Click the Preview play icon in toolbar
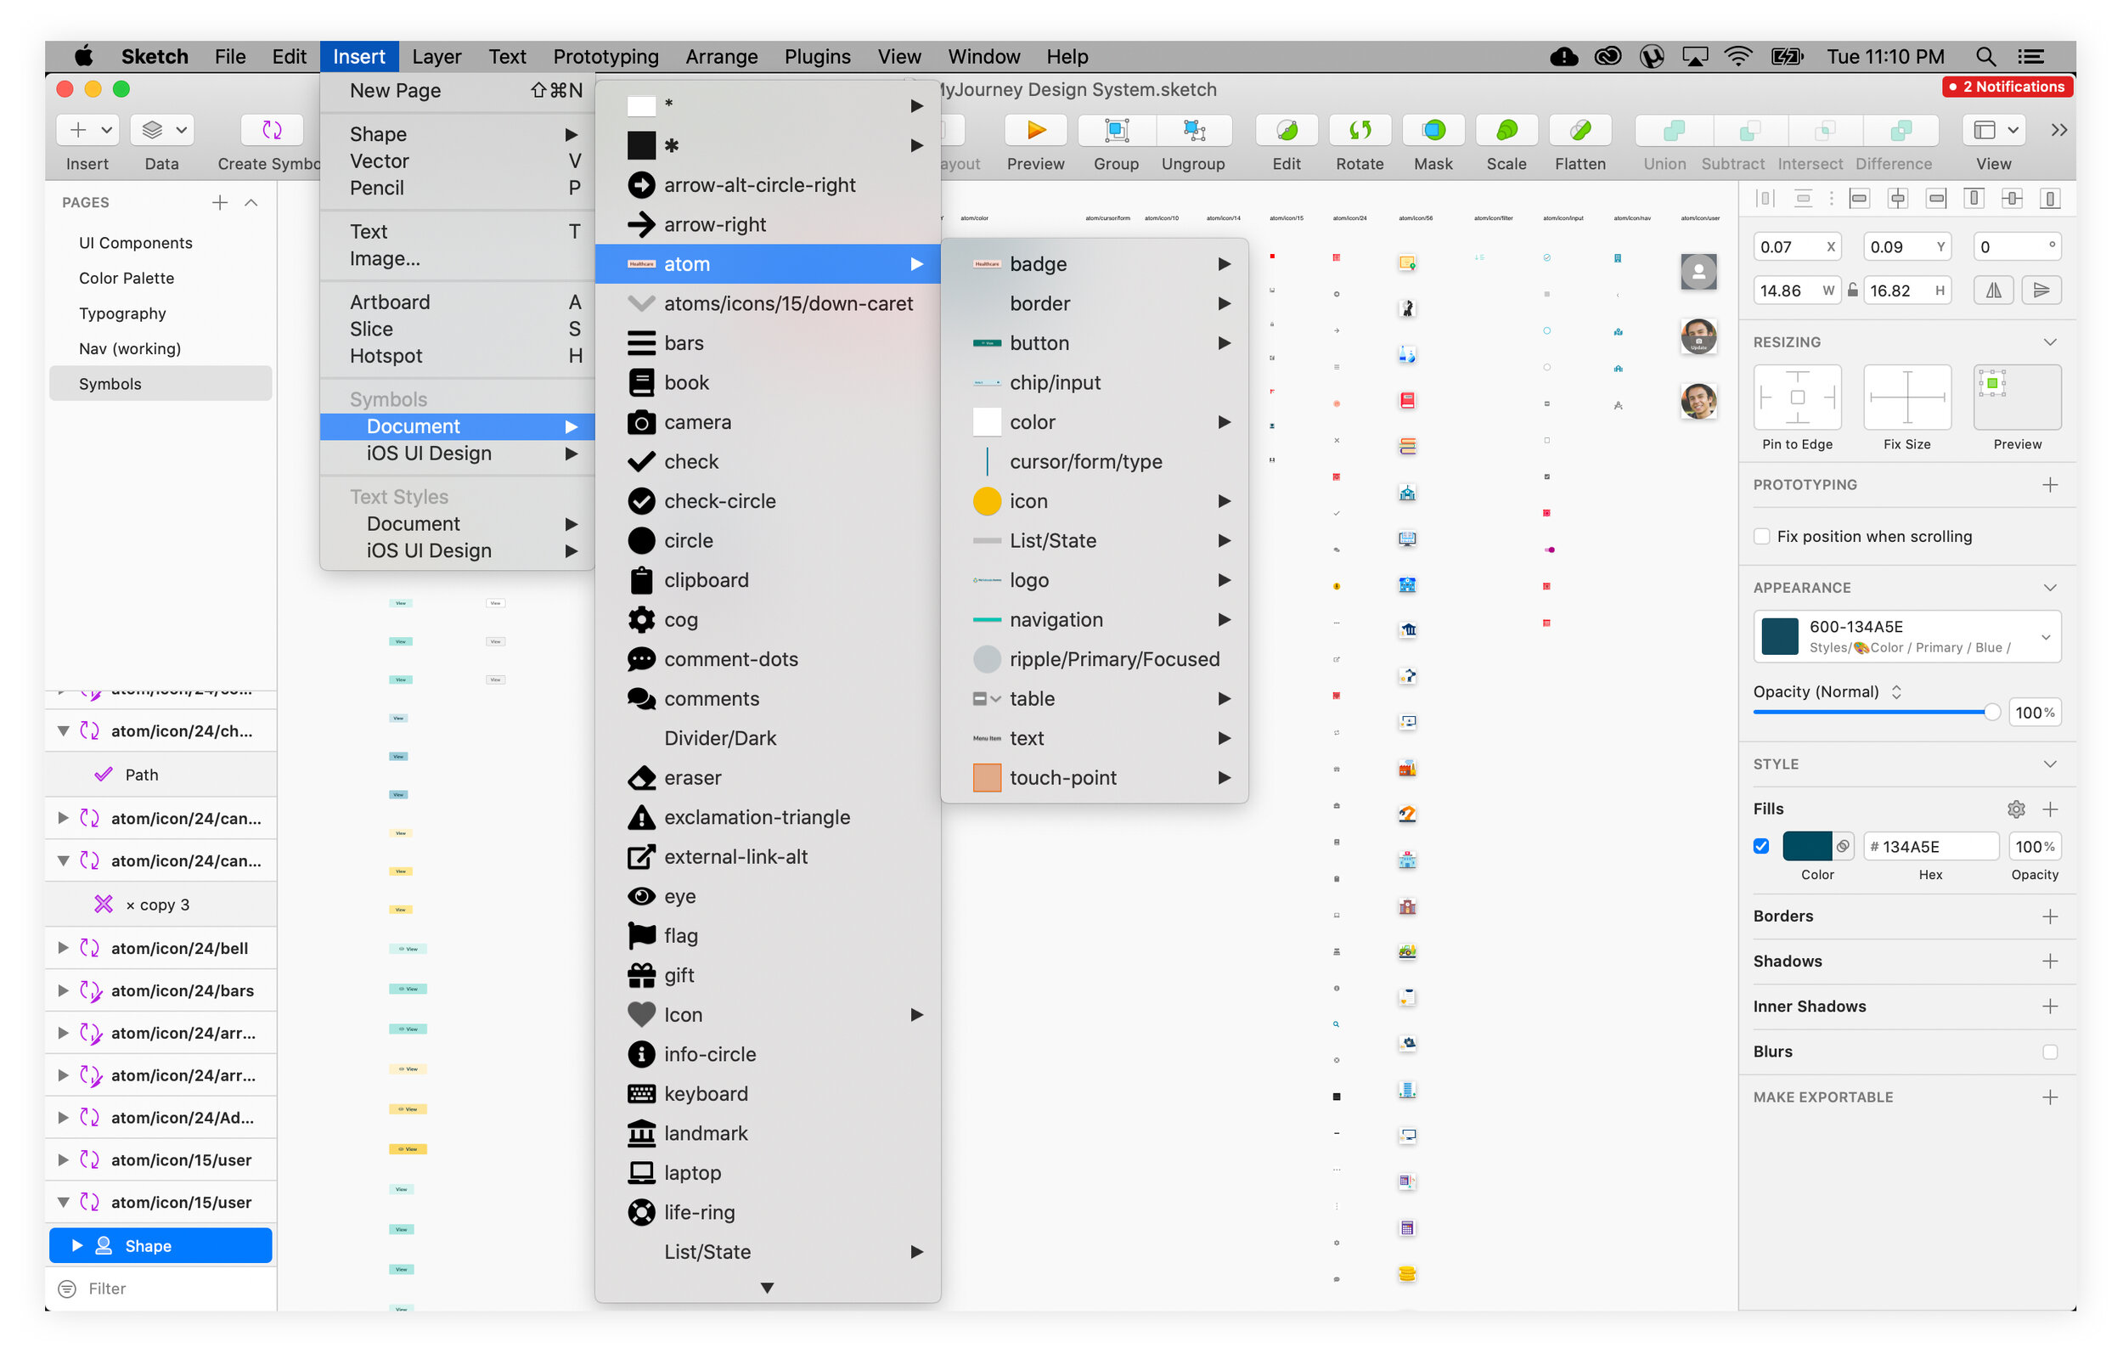 coord(1035,131)
